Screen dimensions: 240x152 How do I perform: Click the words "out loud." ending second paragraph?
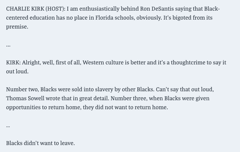(x=17, y=71)
